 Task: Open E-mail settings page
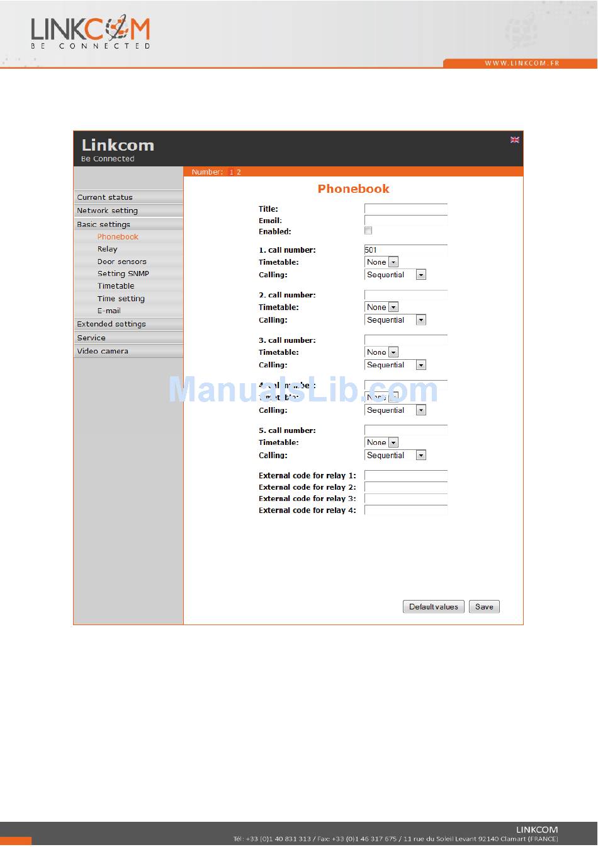109,311
